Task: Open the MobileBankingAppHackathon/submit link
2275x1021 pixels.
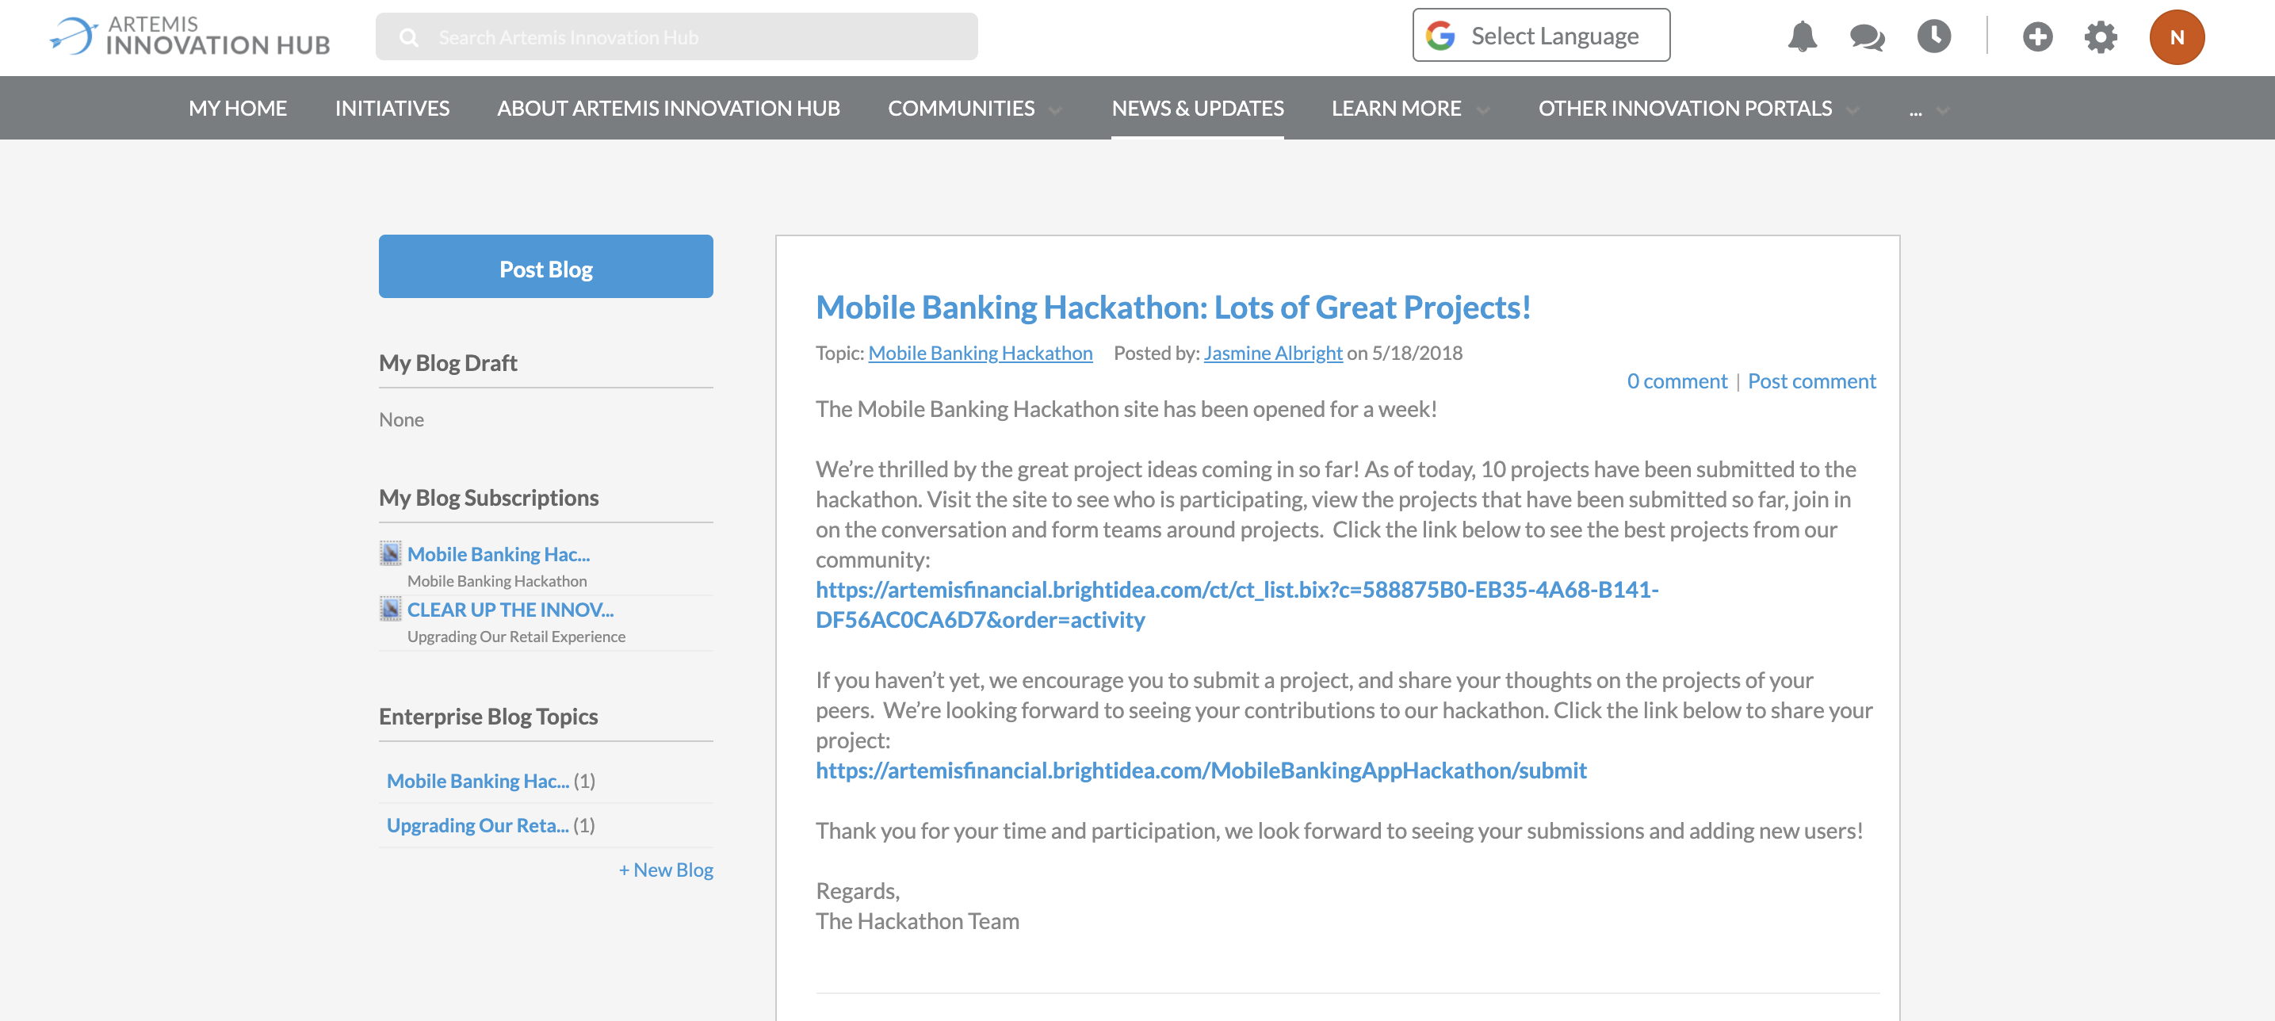Action: pyautogui.click(x=1201, y=771)
